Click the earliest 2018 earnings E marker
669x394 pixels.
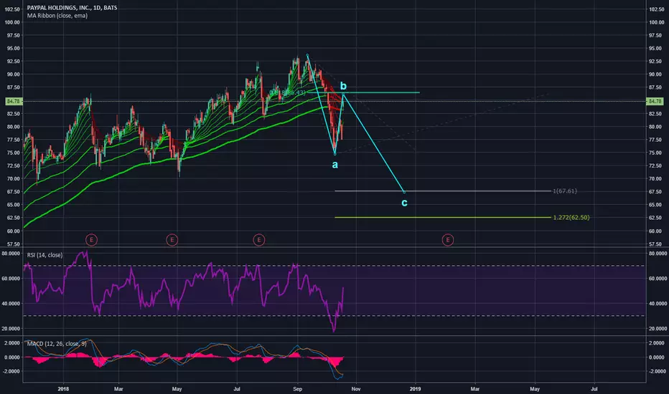click(x=91, y=240)
